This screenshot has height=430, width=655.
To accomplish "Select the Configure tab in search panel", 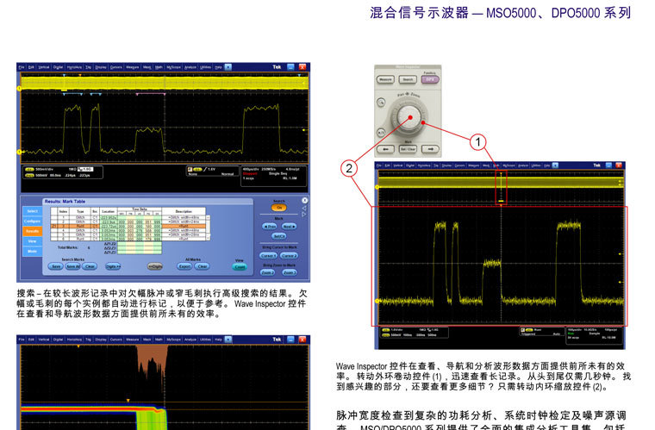I will pyautogui.click(x=32, y=221).
